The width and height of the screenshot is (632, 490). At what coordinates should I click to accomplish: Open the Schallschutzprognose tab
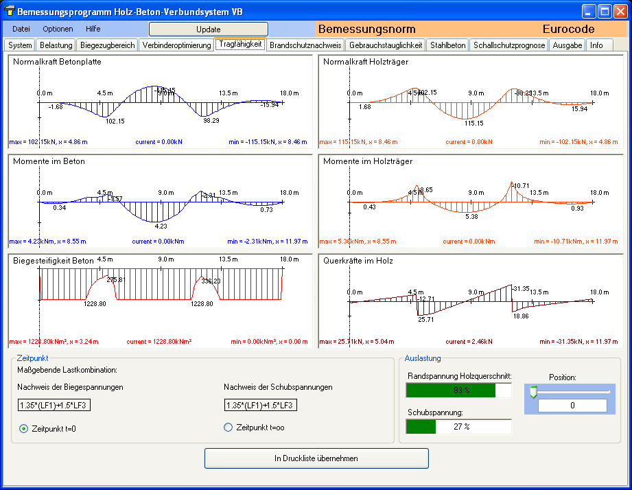[x=510, y=45]
